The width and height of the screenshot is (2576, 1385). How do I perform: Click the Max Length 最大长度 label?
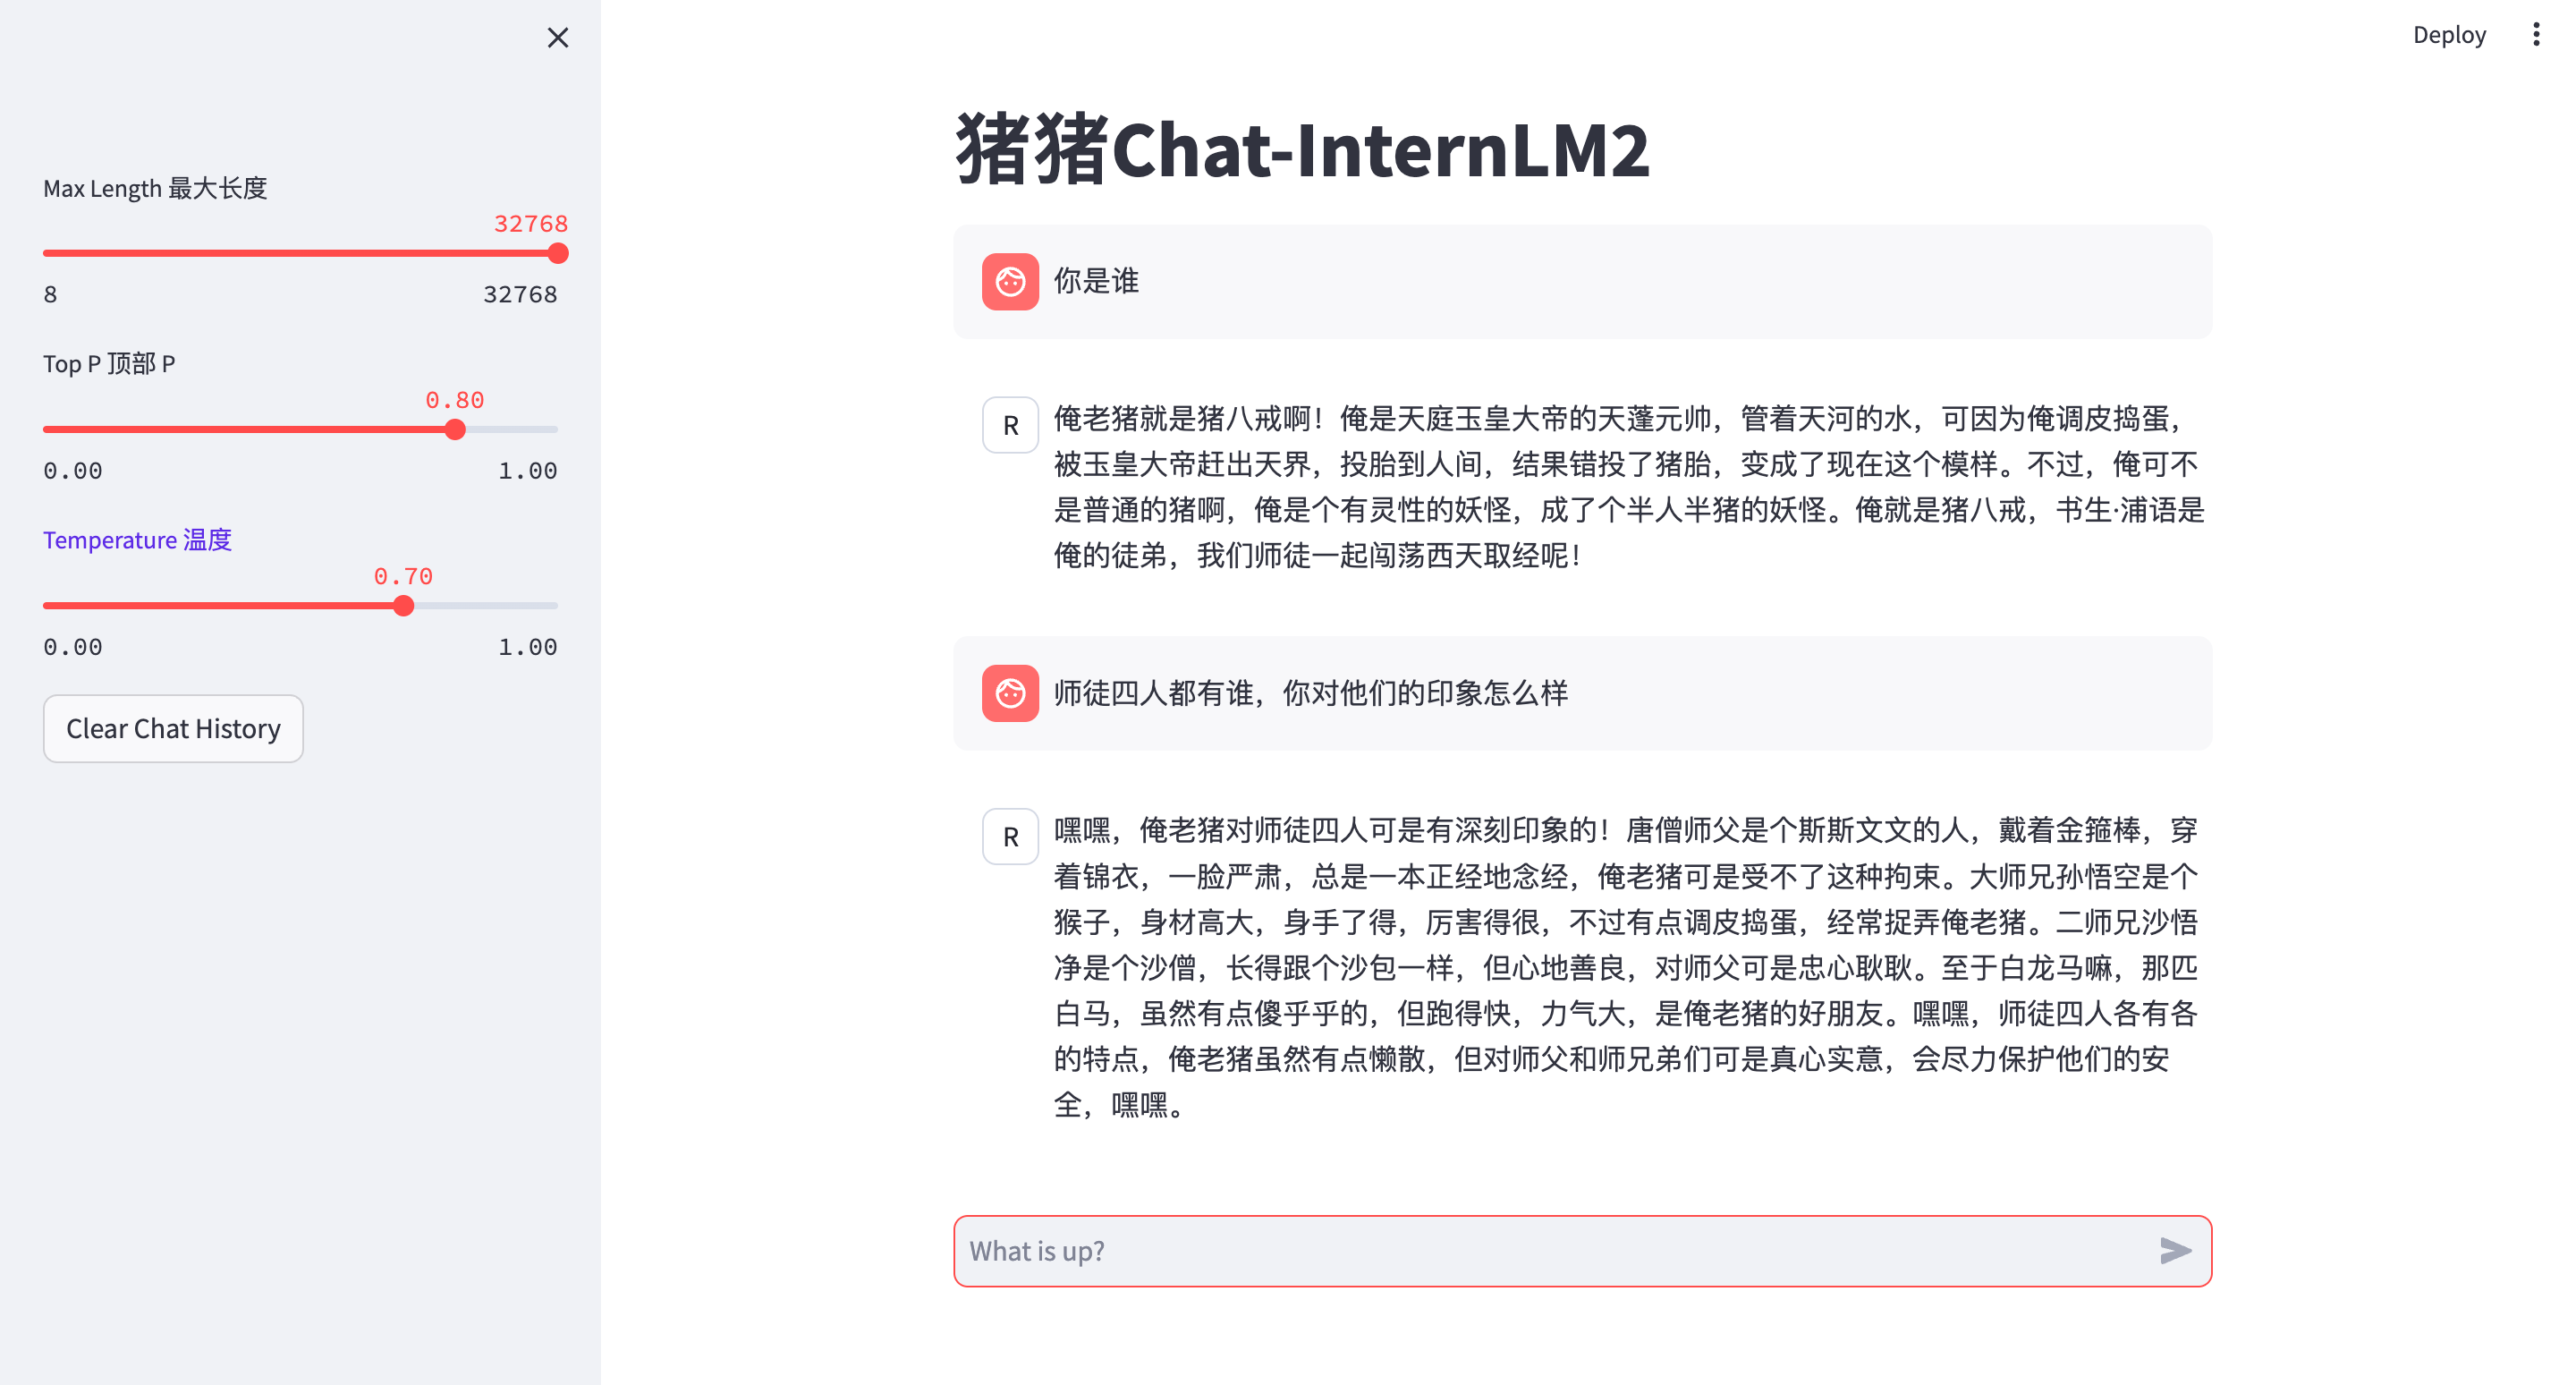[155, 188]
